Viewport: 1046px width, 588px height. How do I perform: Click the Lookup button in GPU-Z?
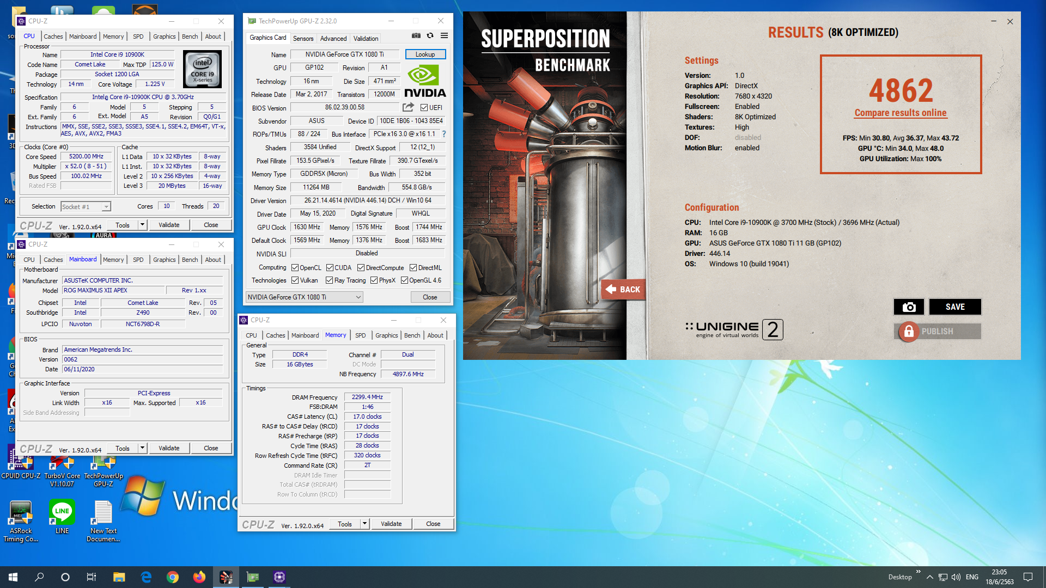click(425, 54)
